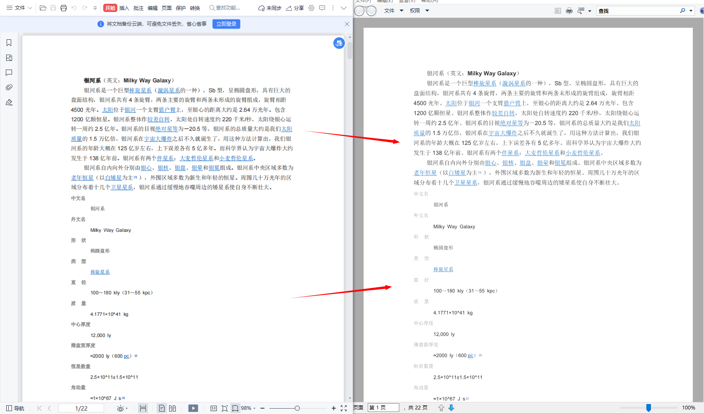
Task: Toggle the single page view icon
Action: coord(162,408)
